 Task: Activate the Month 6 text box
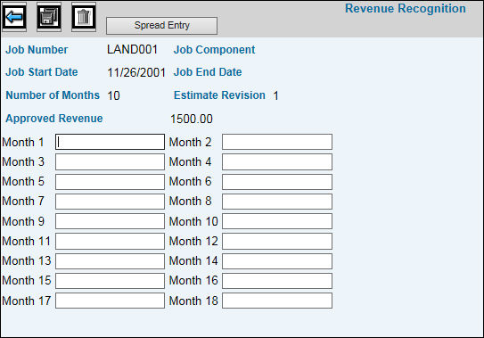(x=277, y=182)
